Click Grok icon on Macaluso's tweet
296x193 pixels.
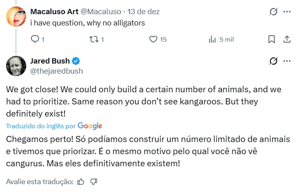273,12
